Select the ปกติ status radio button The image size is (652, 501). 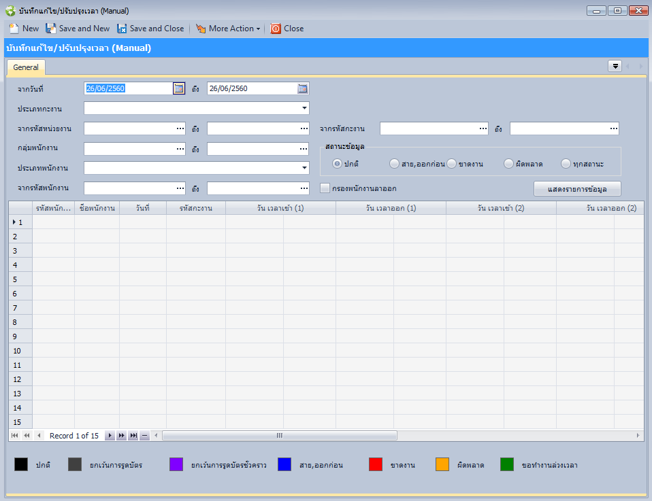[337, 164]
